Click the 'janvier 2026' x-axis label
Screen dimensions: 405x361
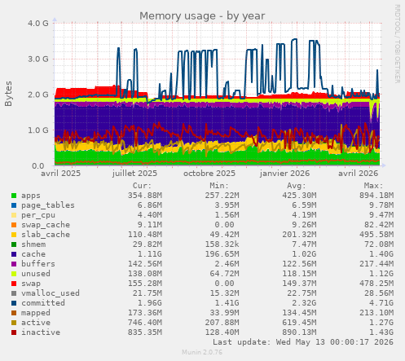[x=284, y=174]
